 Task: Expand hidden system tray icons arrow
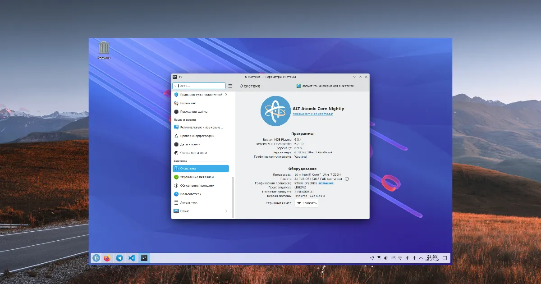pos(422,258)
